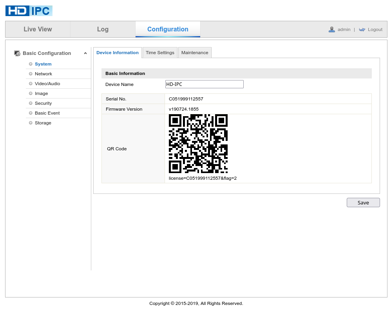The image size is (391, 312).
Task: Click the Save button
Action: point(363,203)
